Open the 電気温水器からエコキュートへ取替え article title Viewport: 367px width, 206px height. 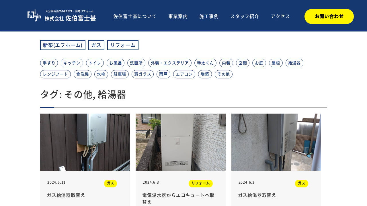[x=178, y=198]
